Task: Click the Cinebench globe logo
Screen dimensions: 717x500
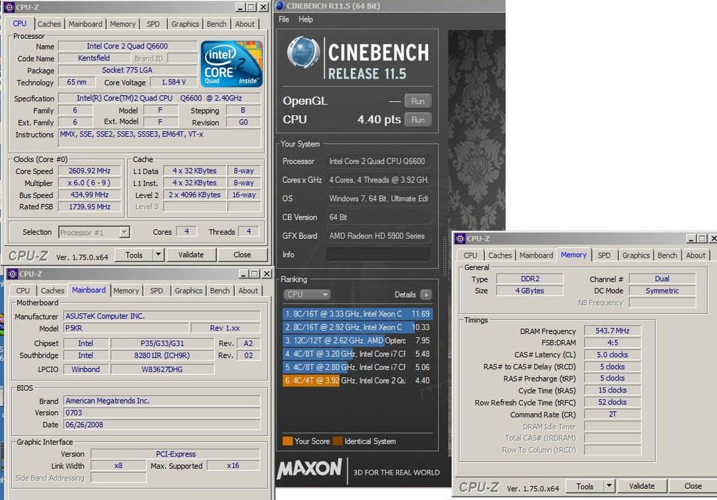Action: (x=303, y=51)
